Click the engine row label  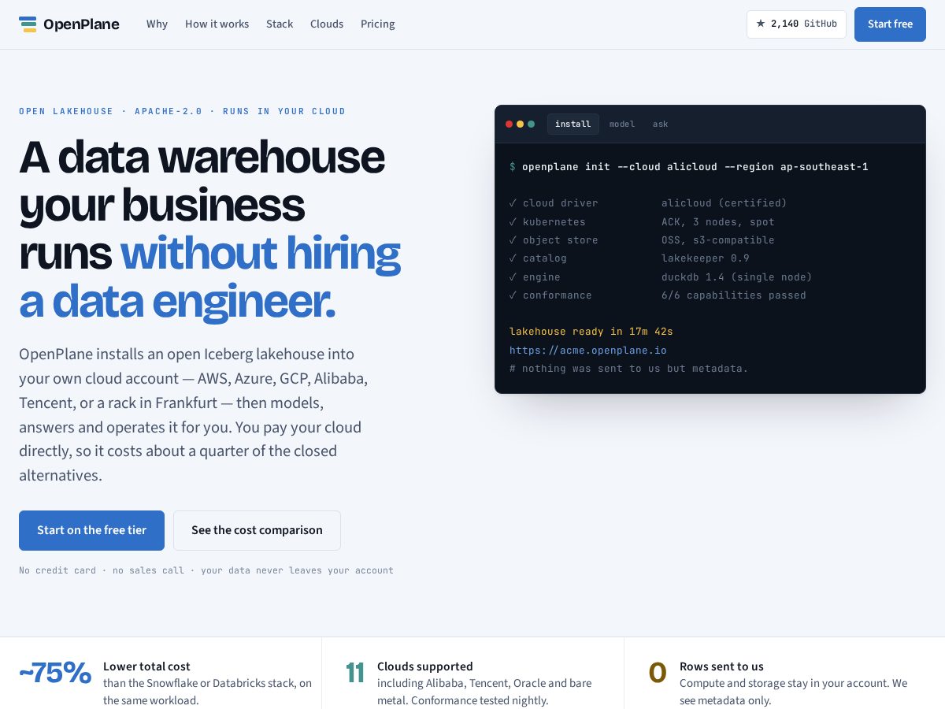click(x=541, y=277)
